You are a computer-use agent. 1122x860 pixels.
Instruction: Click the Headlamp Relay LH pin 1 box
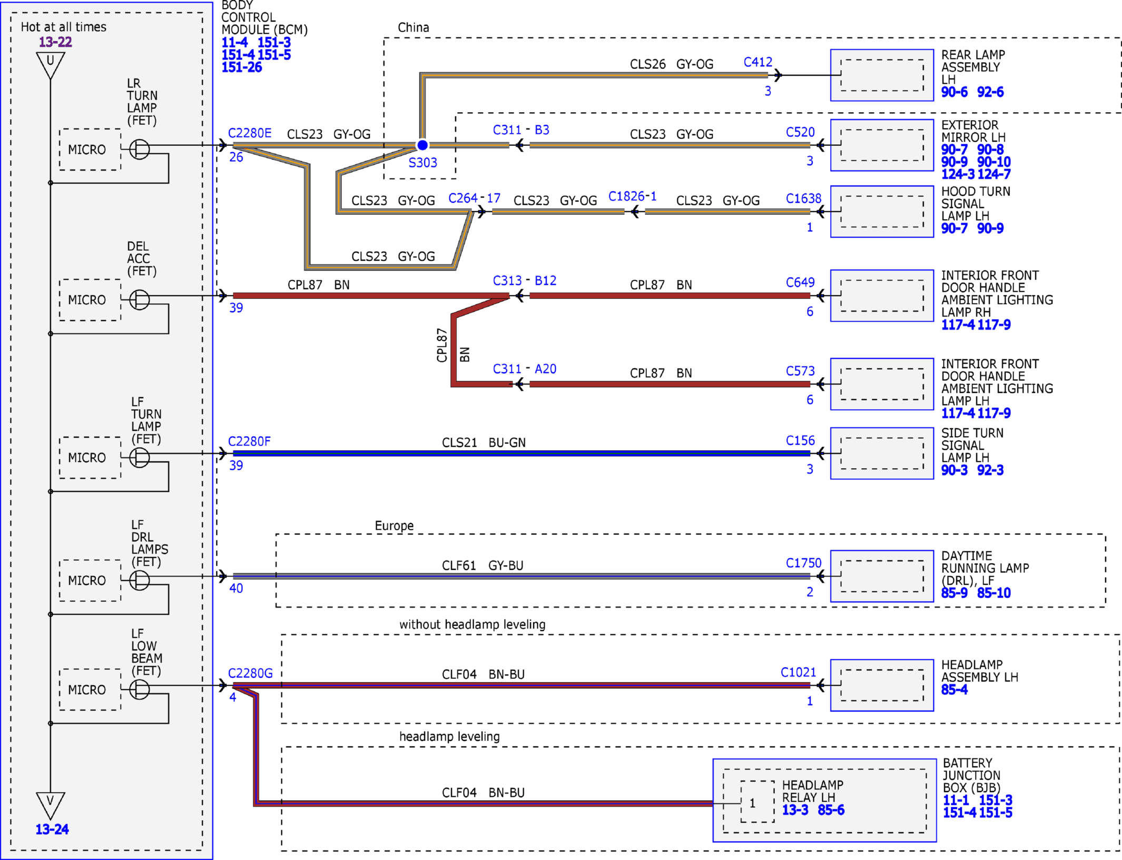(757, 802)
